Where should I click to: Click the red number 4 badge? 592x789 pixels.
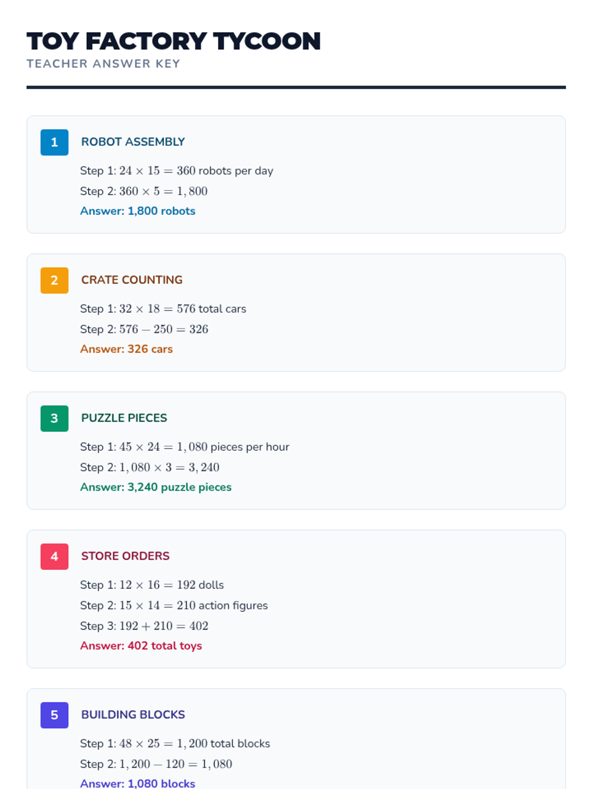(54, 557)
